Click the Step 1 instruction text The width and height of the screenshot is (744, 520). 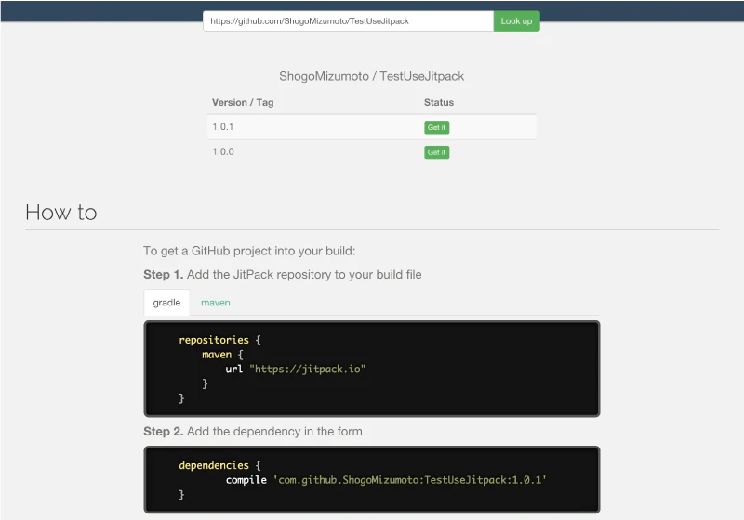pyautogui.click(x=283, y=275)
